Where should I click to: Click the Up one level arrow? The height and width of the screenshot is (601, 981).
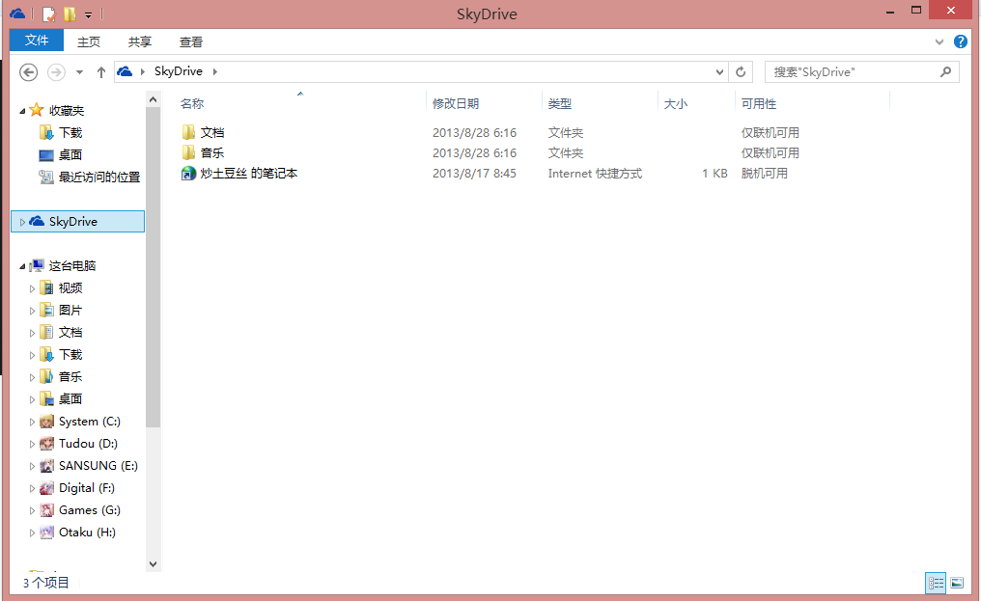coord(101,72)
